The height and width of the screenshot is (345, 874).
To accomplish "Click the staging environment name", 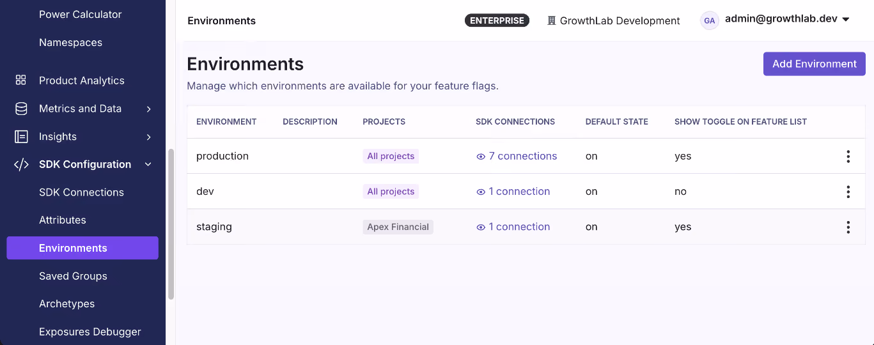I will (214, 227).
